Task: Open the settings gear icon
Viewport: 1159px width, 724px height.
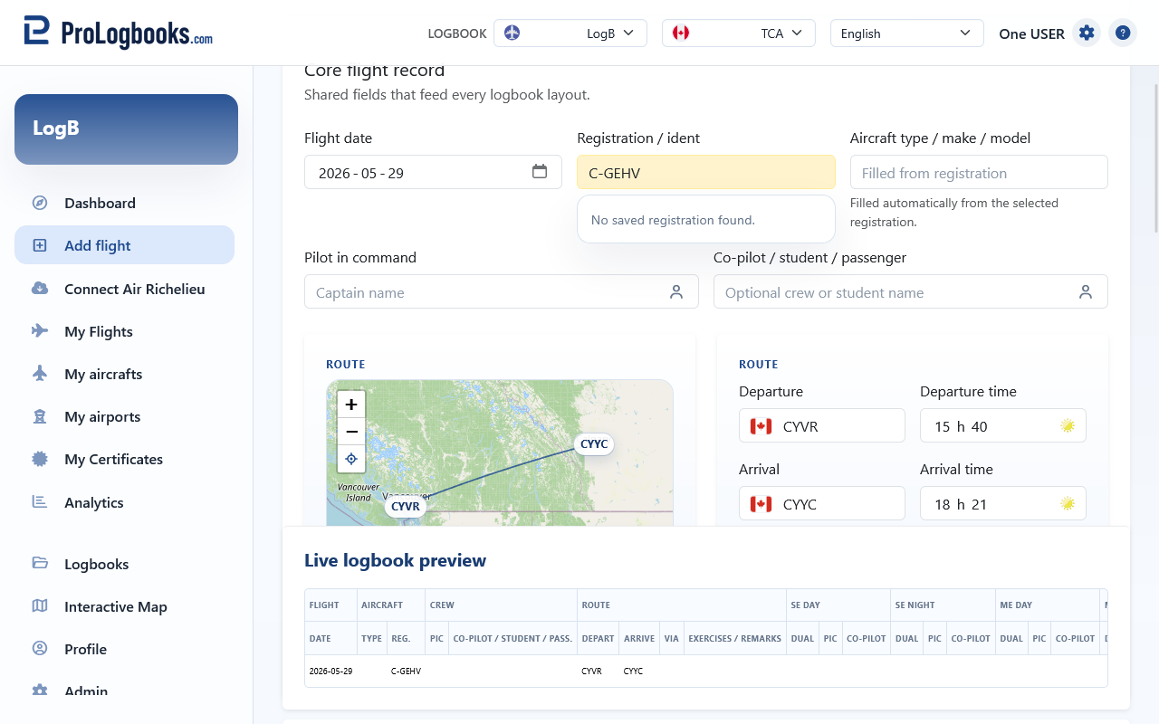Action: tap(1087, 33)
